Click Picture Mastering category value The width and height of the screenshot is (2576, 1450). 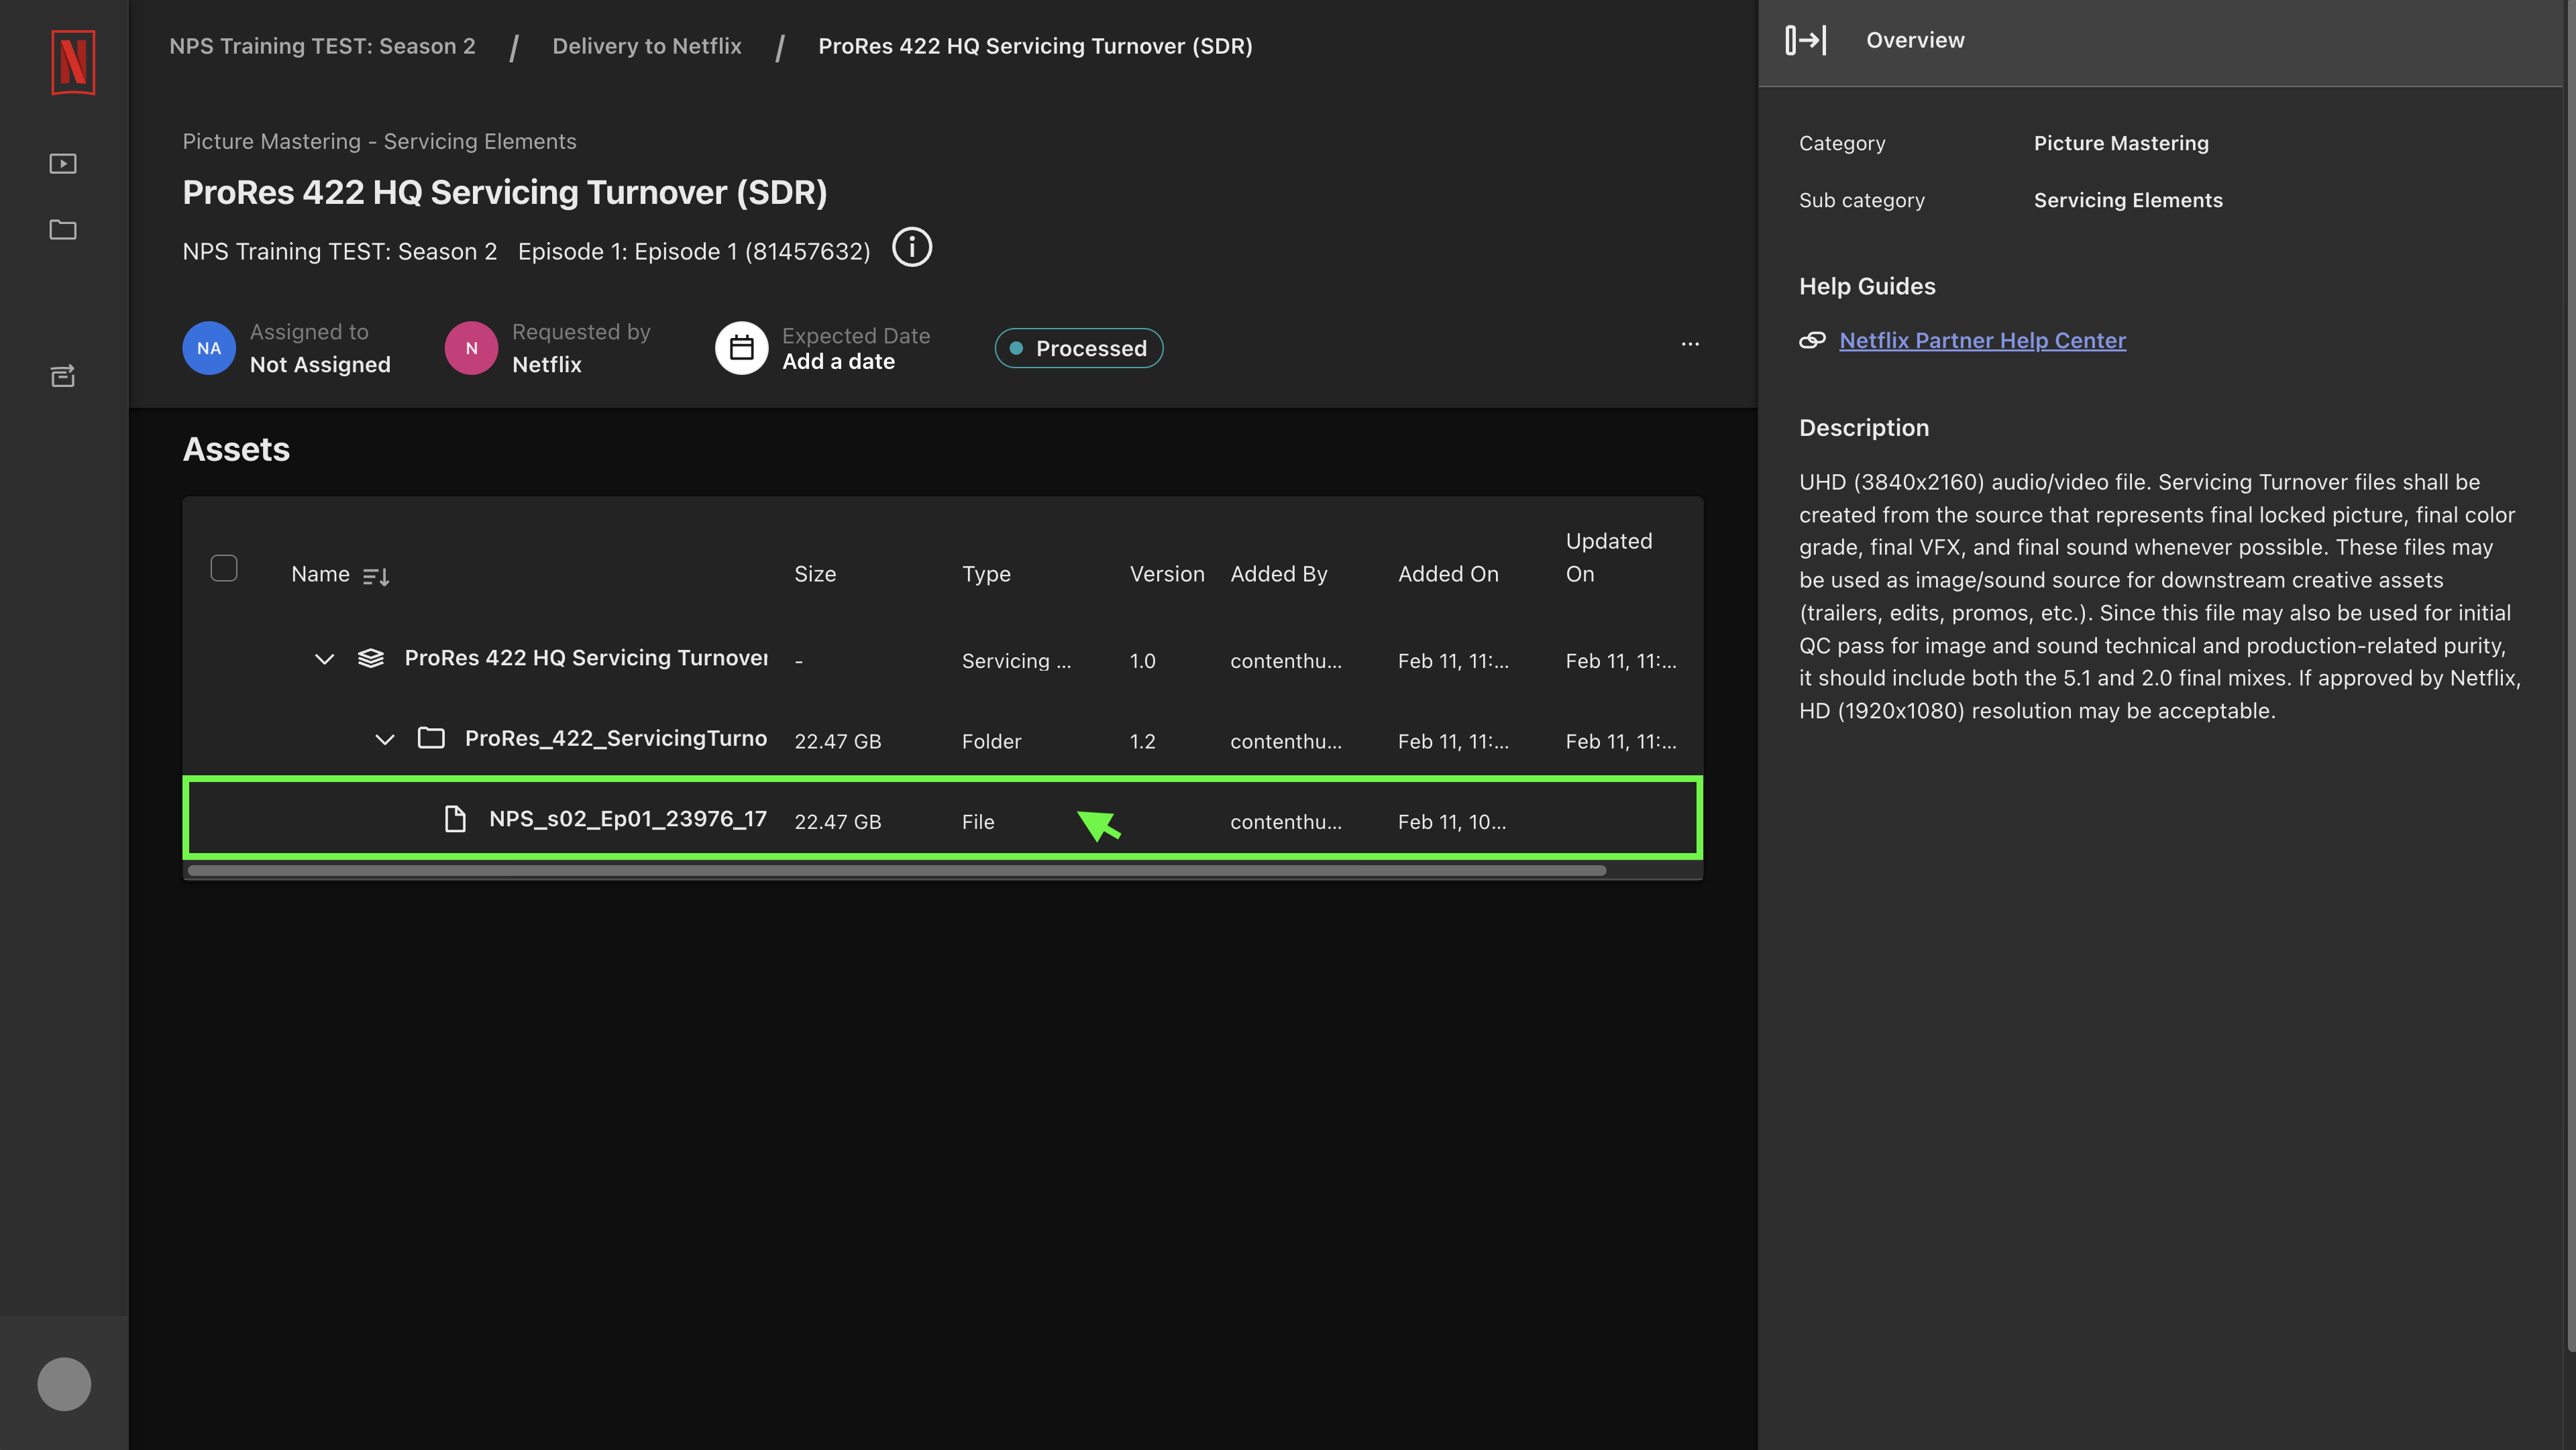(2121, 143)
